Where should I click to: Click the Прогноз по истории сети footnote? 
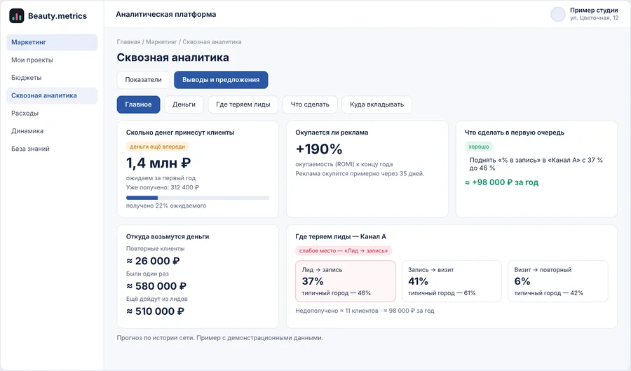219,338
